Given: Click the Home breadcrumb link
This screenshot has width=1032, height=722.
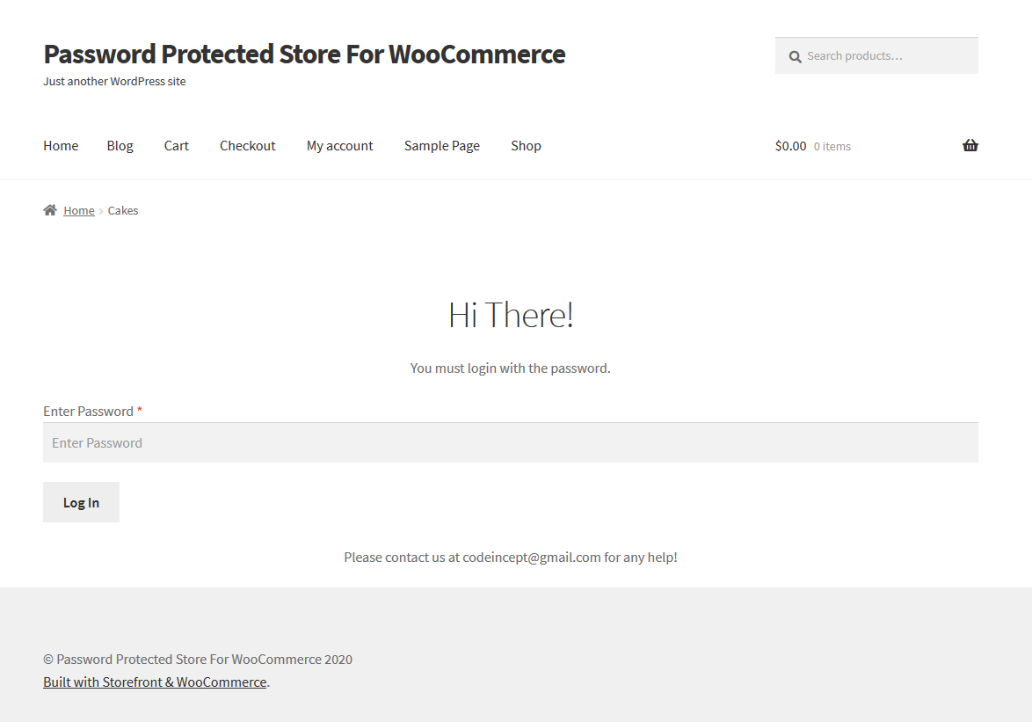Looking at the screenshot, I should [x=79, y=211].
